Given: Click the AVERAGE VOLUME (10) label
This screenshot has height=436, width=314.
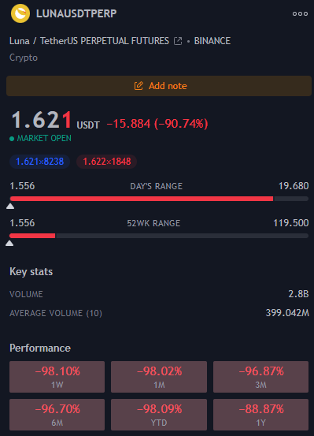Looking at the screenshot, I should 56,313.
